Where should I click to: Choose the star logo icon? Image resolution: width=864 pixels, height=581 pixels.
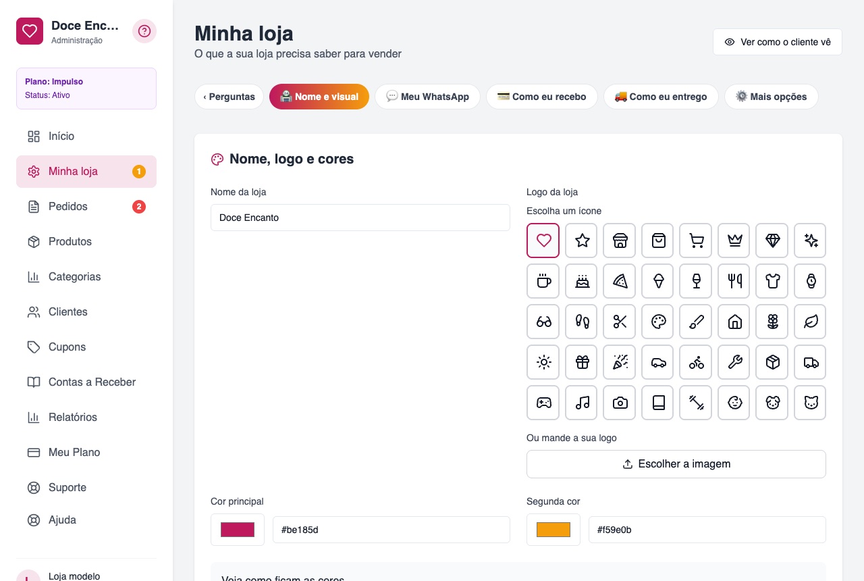coord(582,241)
